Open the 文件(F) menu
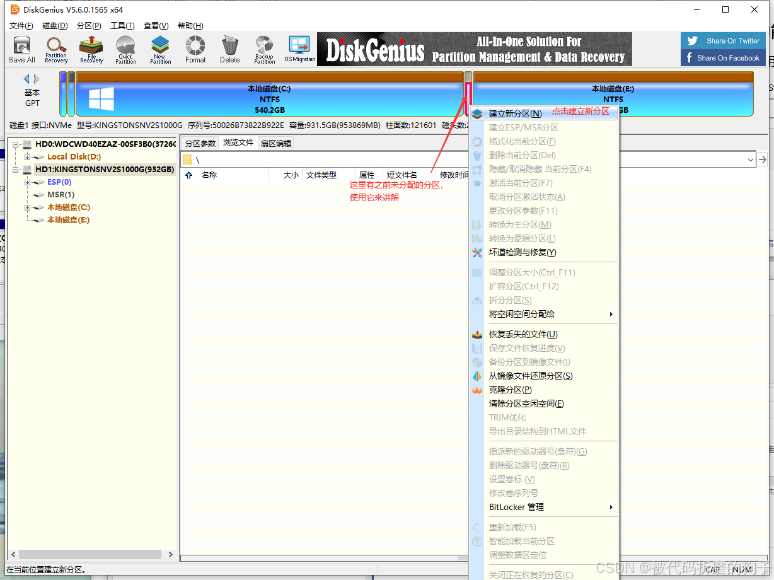 point(21,26)
